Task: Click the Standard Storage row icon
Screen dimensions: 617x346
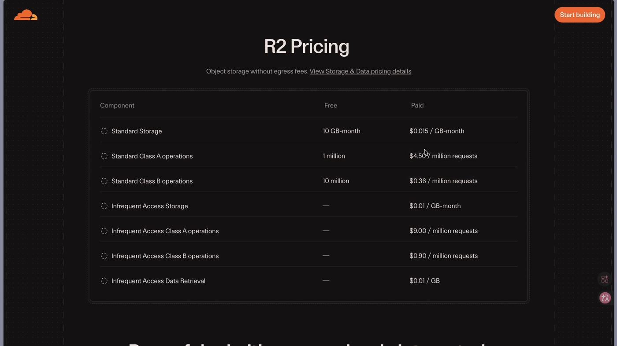Action: point(104,131)
